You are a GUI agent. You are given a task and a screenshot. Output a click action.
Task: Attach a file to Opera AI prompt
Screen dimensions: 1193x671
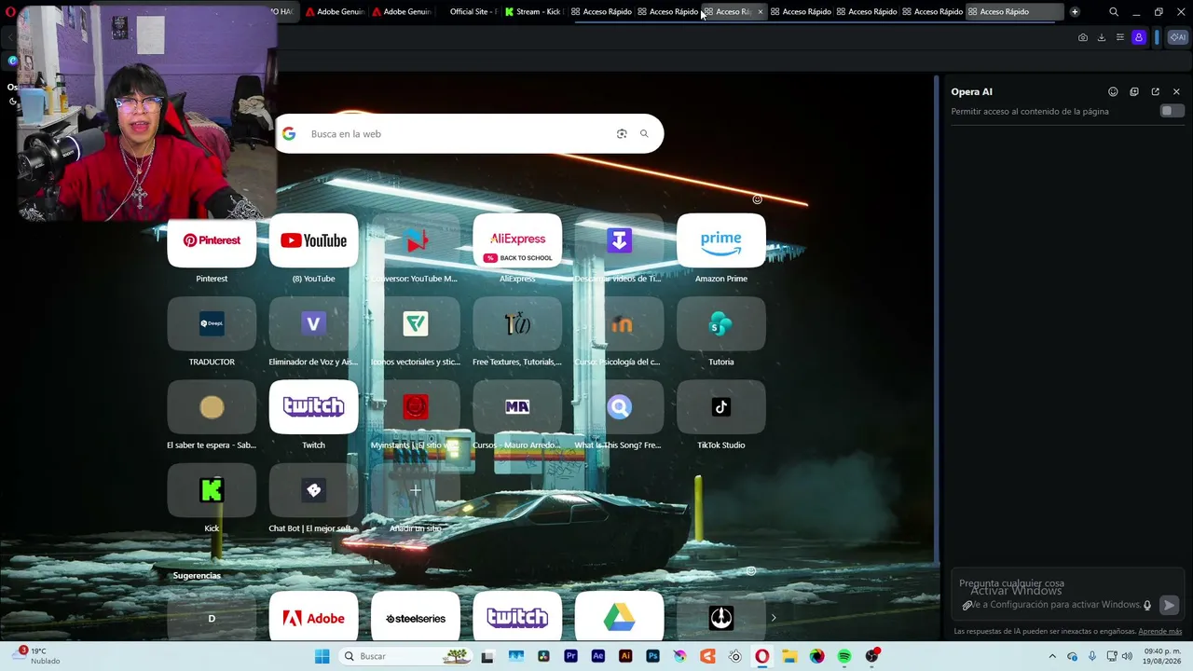click(x=967, y=606)
